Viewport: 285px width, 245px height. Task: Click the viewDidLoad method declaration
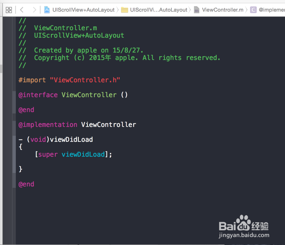(x=56, y=140)
